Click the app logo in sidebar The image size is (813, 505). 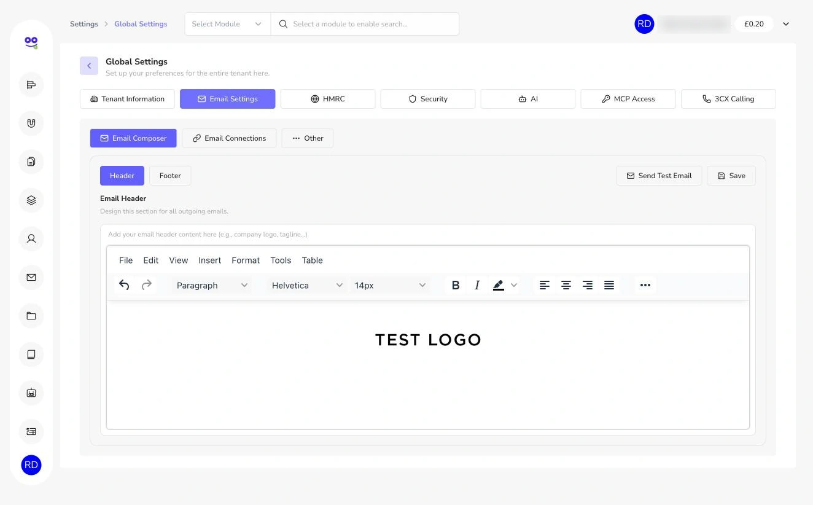click(x=31, y=42)
